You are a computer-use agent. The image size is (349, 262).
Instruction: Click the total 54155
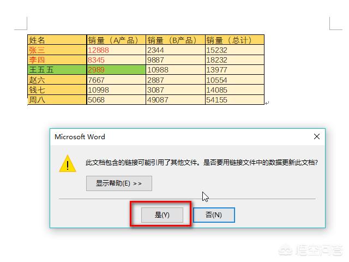(x=234, y=99)
